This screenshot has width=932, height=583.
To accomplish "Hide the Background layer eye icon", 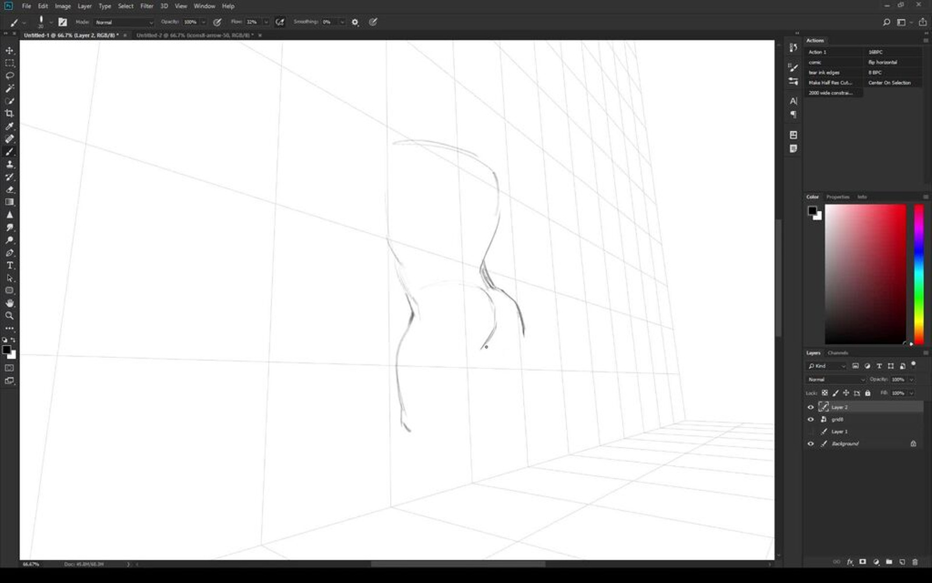I will pos(810,444).
